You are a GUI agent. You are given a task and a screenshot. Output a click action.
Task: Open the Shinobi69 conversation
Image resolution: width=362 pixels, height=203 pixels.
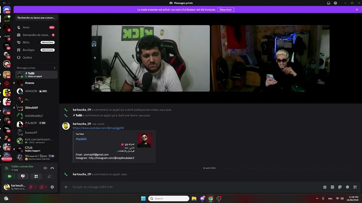pos(36,108)
